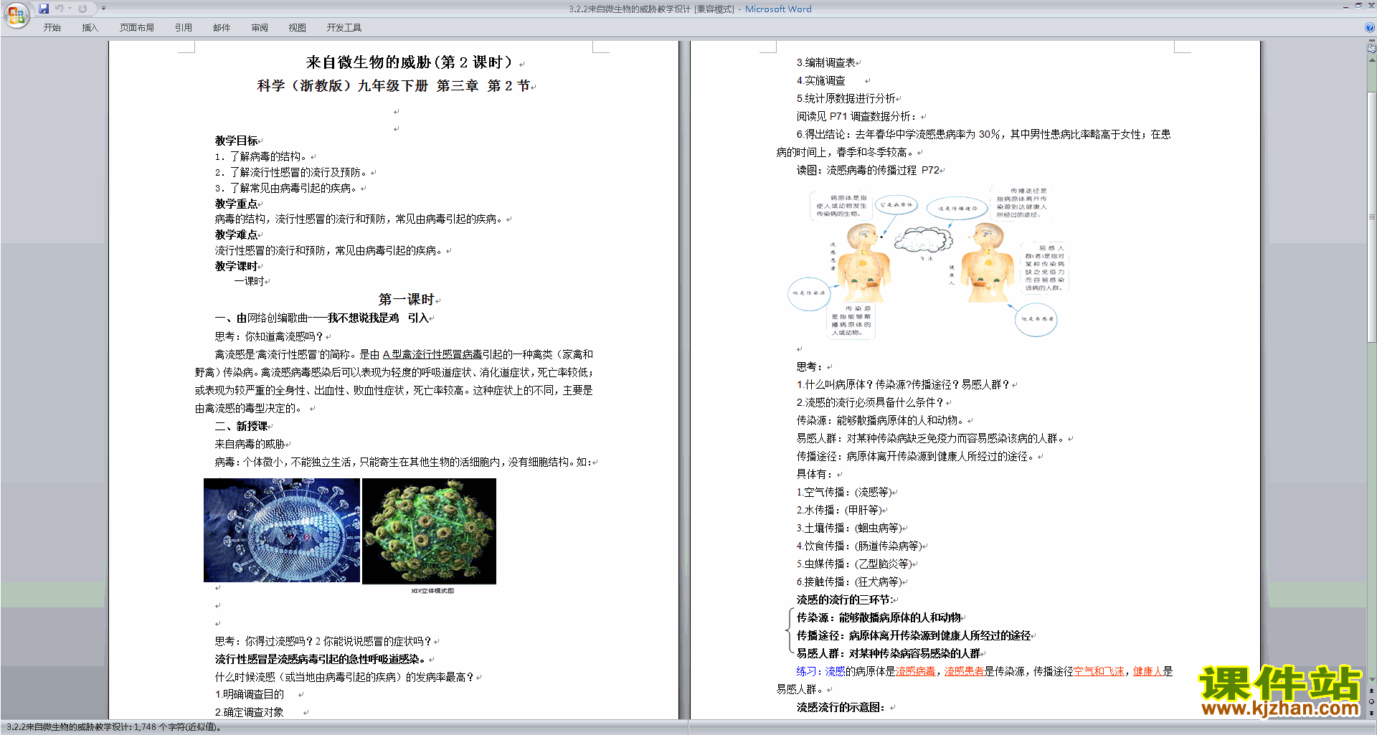Switch to the 页面布局 tab
The height and width of the screenshot is (735, 1377).
coord(137,28)
